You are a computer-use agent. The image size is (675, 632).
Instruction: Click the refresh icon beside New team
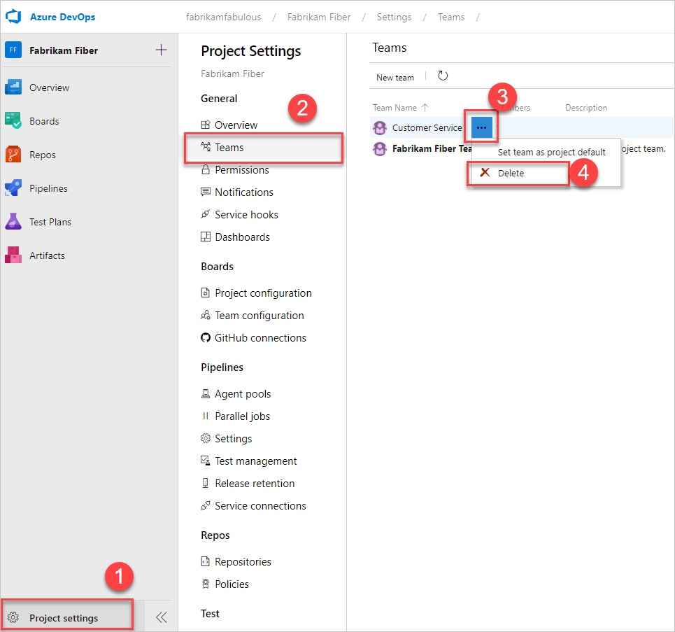tap(443, 76)
